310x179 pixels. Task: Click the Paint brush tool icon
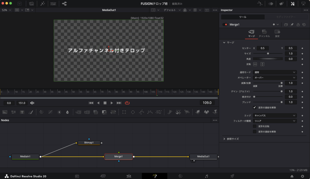coord(31,112)
